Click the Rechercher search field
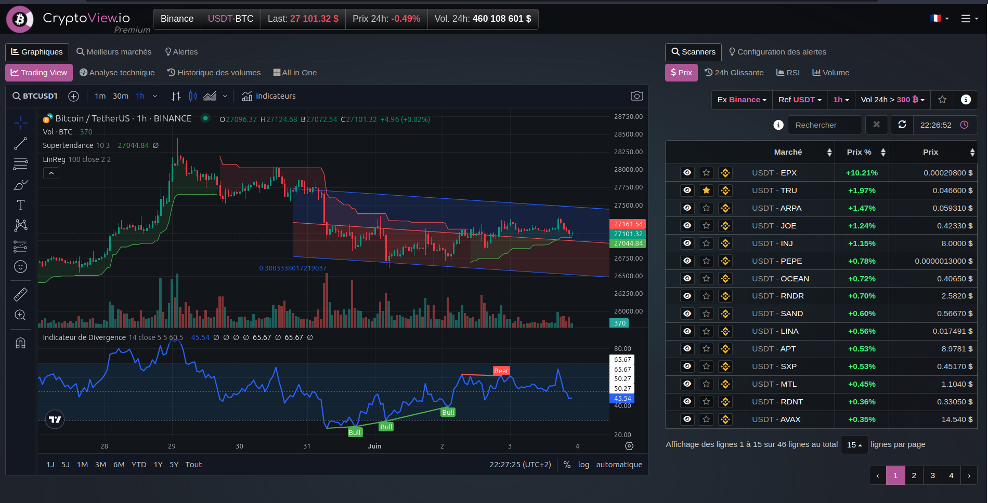Screen dimensions: 988x503 point(825,125)
